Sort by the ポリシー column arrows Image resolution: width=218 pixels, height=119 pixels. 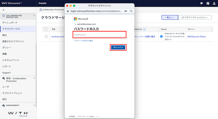click(212, 29)
